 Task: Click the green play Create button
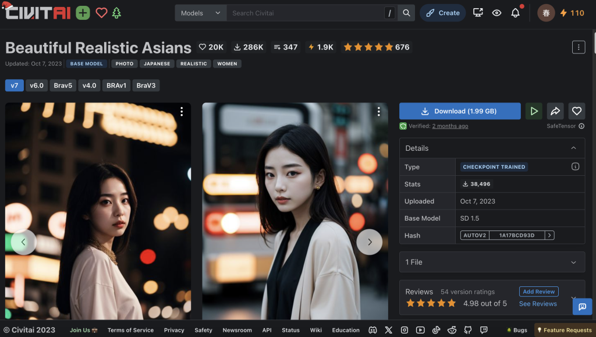click(x=534, y=111)
